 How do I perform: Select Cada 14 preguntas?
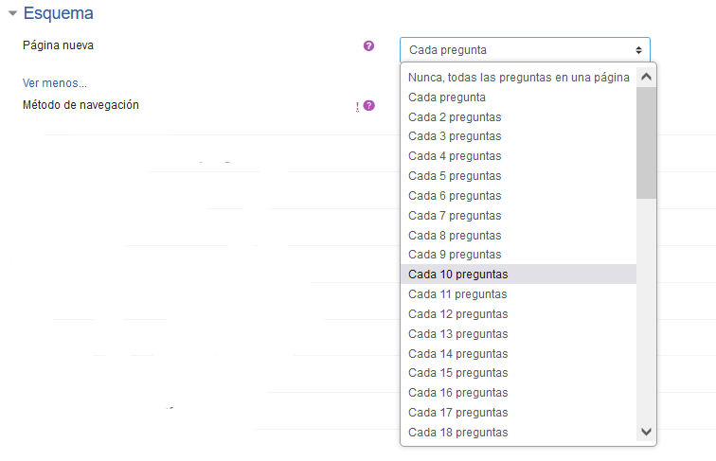[x=518, y=354]
